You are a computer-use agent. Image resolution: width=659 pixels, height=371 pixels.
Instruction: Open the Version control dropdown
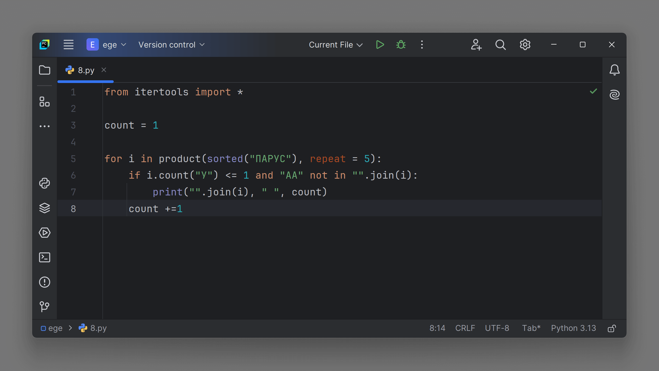171,45
